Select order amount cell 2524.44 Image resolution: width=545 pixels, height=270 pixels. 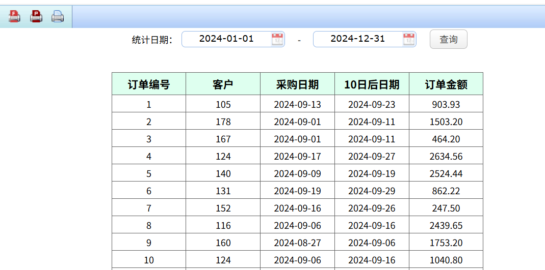coord(446,173)
